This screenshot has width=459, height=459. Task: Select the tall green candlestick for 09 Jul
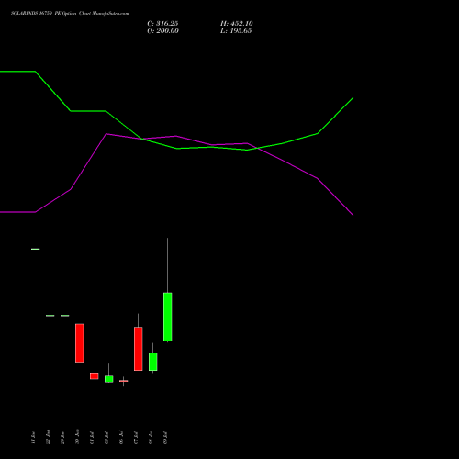167,317
